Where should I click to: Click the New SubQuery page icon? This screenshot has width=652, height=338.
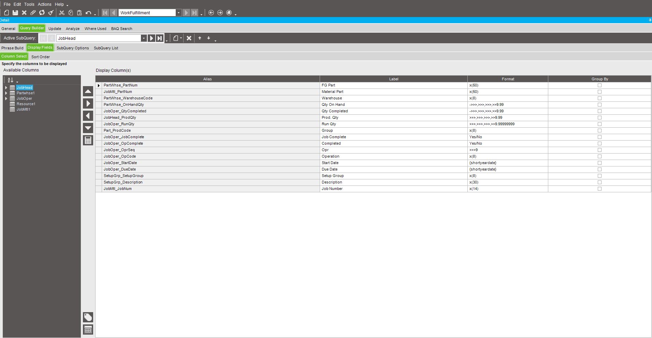pyautogui.click(x=176, y=38)
